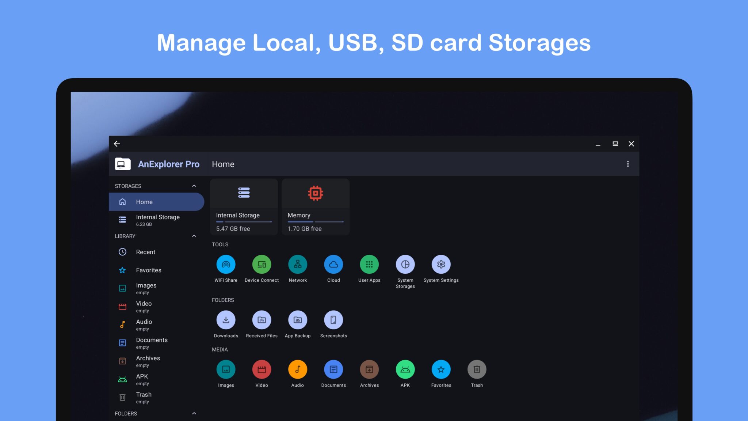Open the Received Files folder
748x421 pixels.
click(262, 320)
